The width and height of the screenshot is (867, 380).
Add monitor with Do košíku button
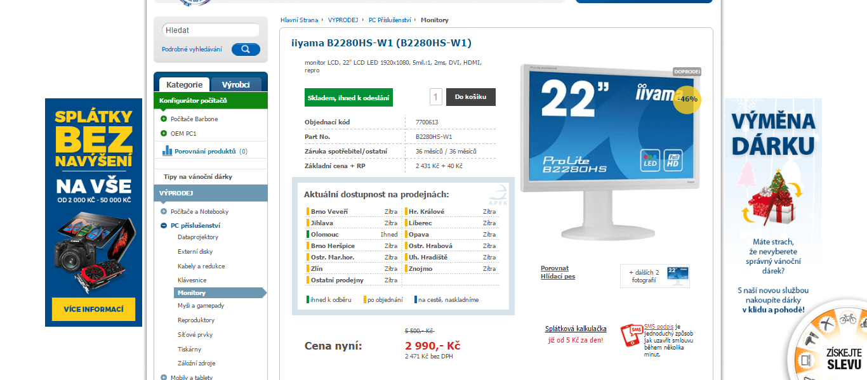471,97
